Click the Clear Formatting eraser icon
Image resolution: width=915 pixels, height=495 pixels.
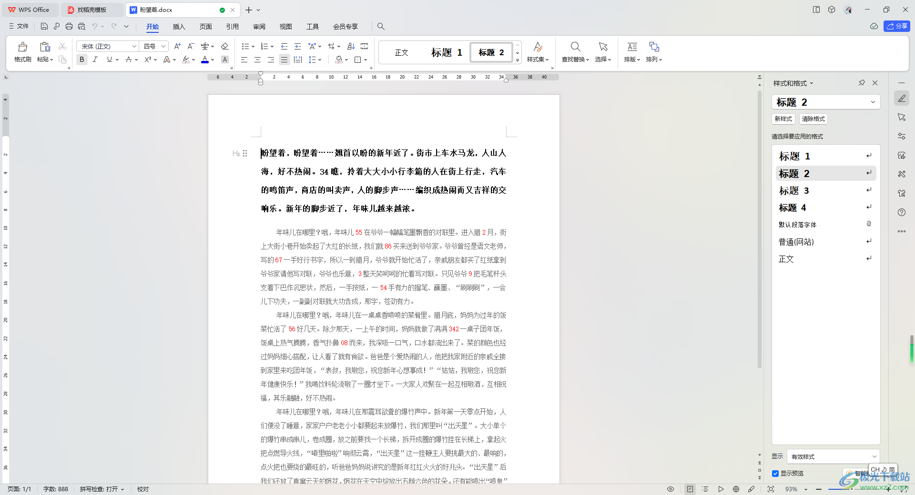tap(225, 46)
